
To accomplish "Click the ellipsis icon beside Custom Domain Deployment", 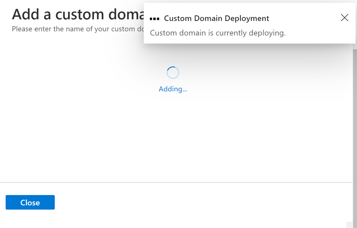I will (155, 18).
